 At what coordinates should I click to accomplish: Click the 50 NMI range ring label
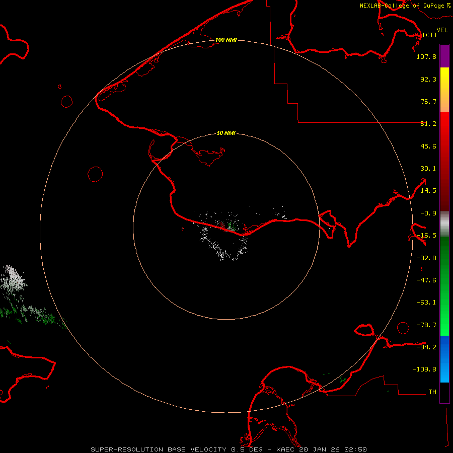[x=226, y=133]
